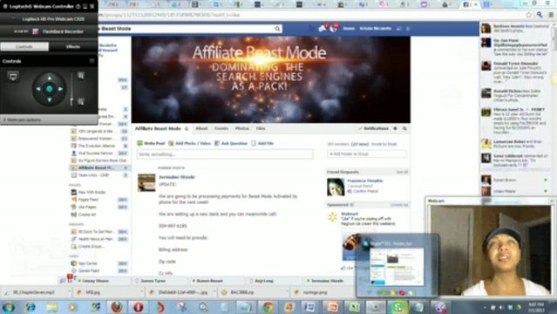Click Add Photo / Video option
Image resolution: width=557 pixels, height=314 pixels.
point(190,143)
